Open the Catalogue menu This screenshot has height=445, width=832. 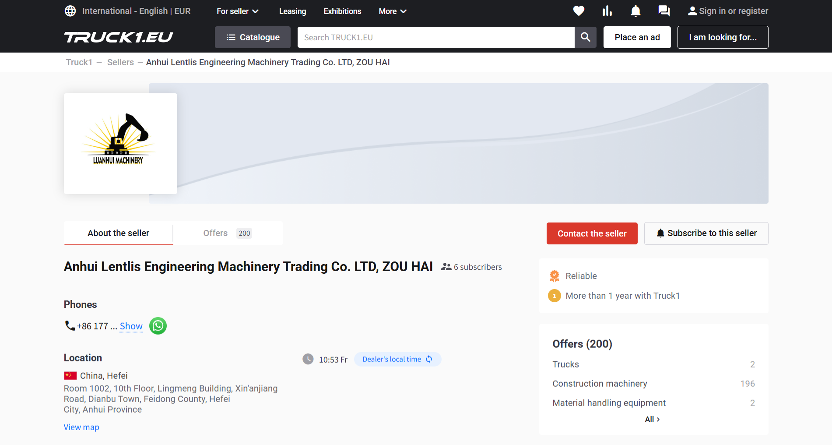(253, 37)
